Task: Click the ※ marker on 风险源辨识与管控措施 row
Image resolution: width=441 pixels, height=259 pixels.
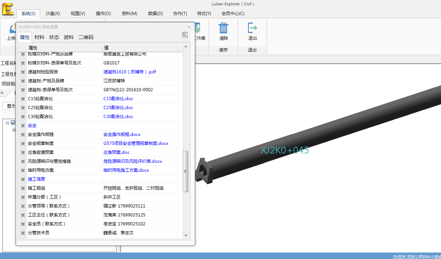Action: point(23,161)
